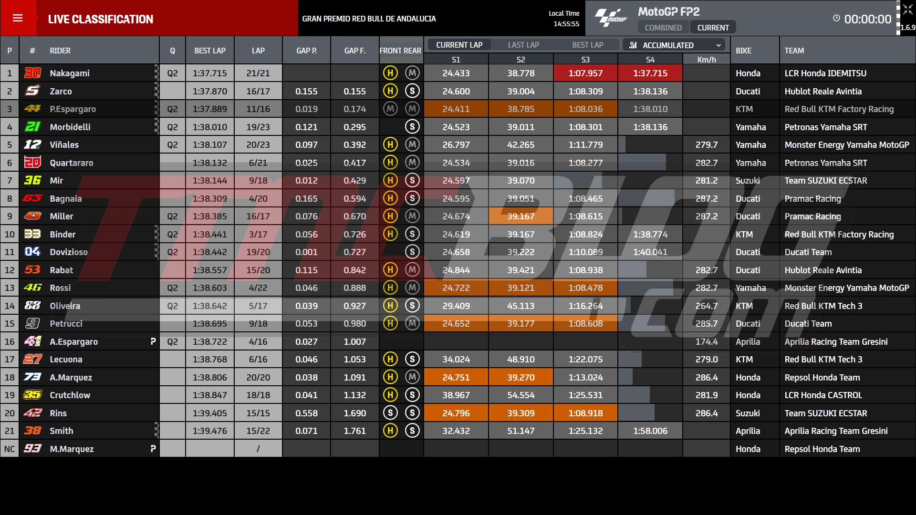Click the S4 sector column header
This screenshot has width=916, height=515.
pos(650,60)
